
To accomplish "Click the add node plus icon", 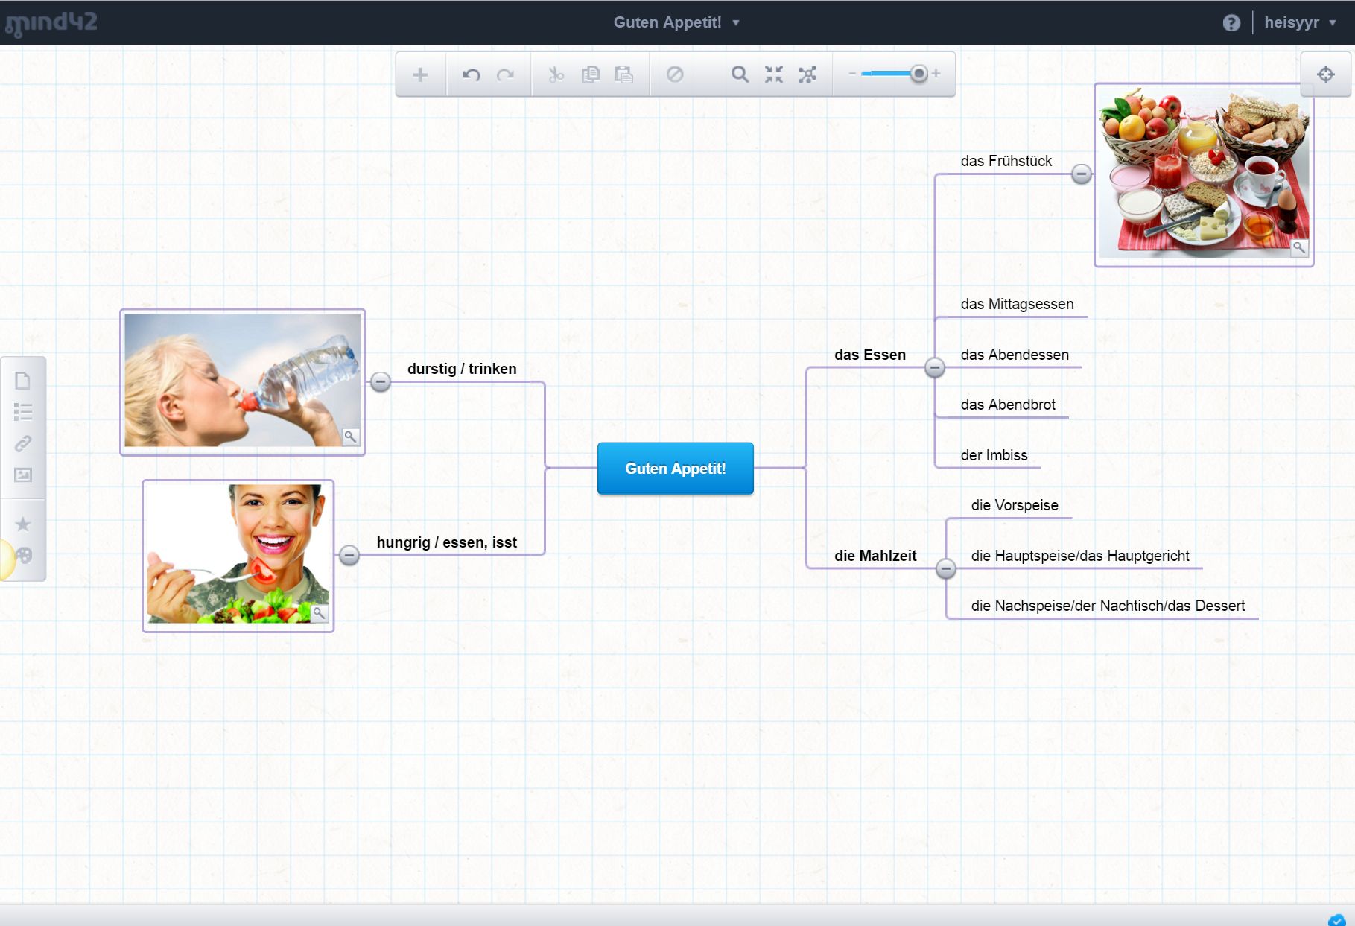I will pos(420,74).
